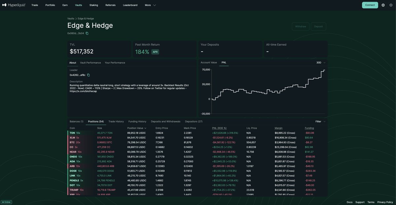The image size is (396, 205).
Task: Open Depositors (27) tab
Action: pos(194,122)
